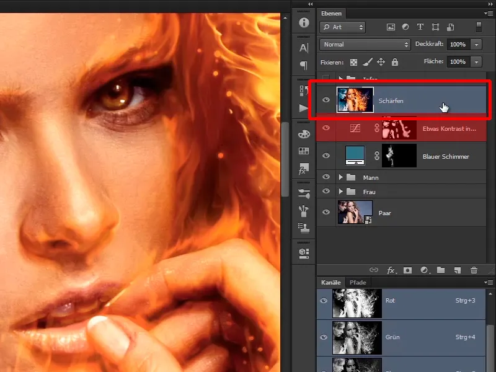Image resolution: width=496 pixels, height=372 pixels.
Task: Click the Deckkraft 100% field
Action: point(458,45)
